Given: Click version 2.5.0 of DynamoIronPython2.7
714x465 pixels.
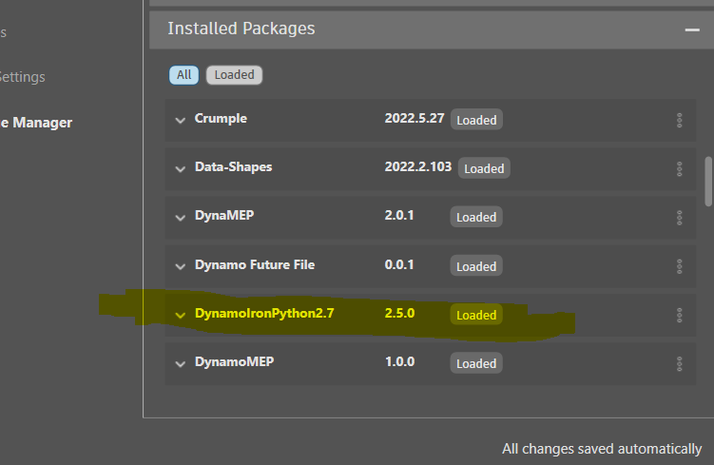Looking at the screenshot, I should click(x=399, y=314).
